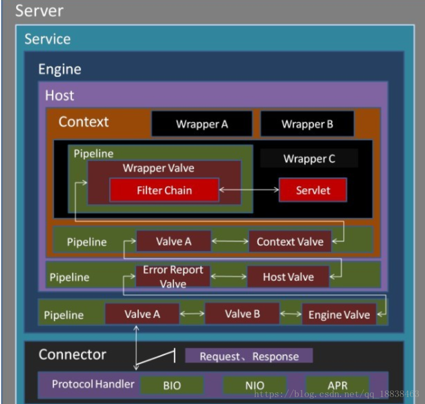Click the red Filter Chain box
The height and width of the screenshot is (404, 425).
point(164,190)
